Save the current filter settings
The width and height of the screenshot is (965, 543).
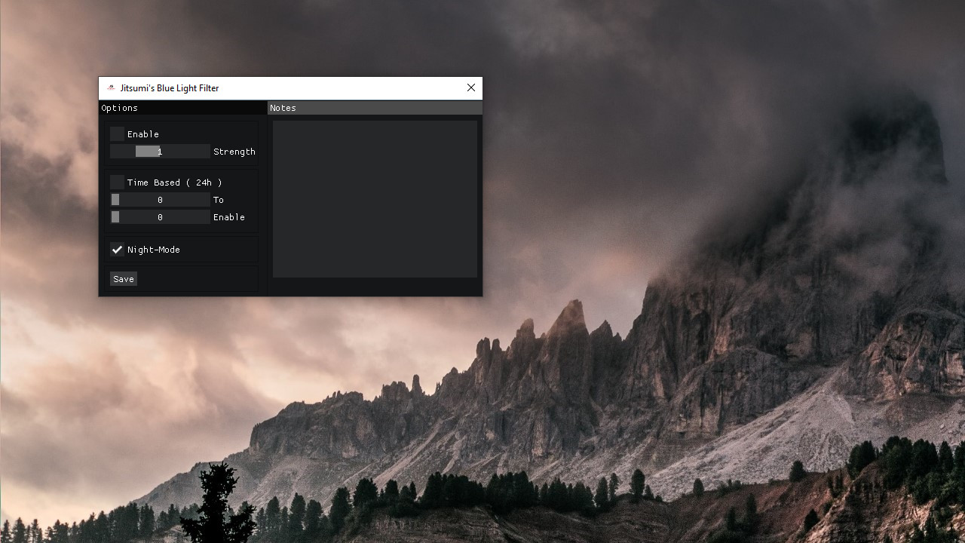coord(124,279)
